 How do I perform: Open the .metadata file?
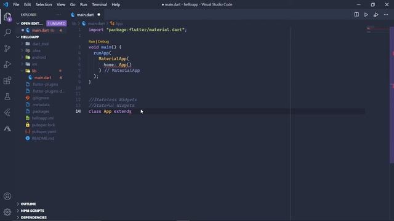41,104
